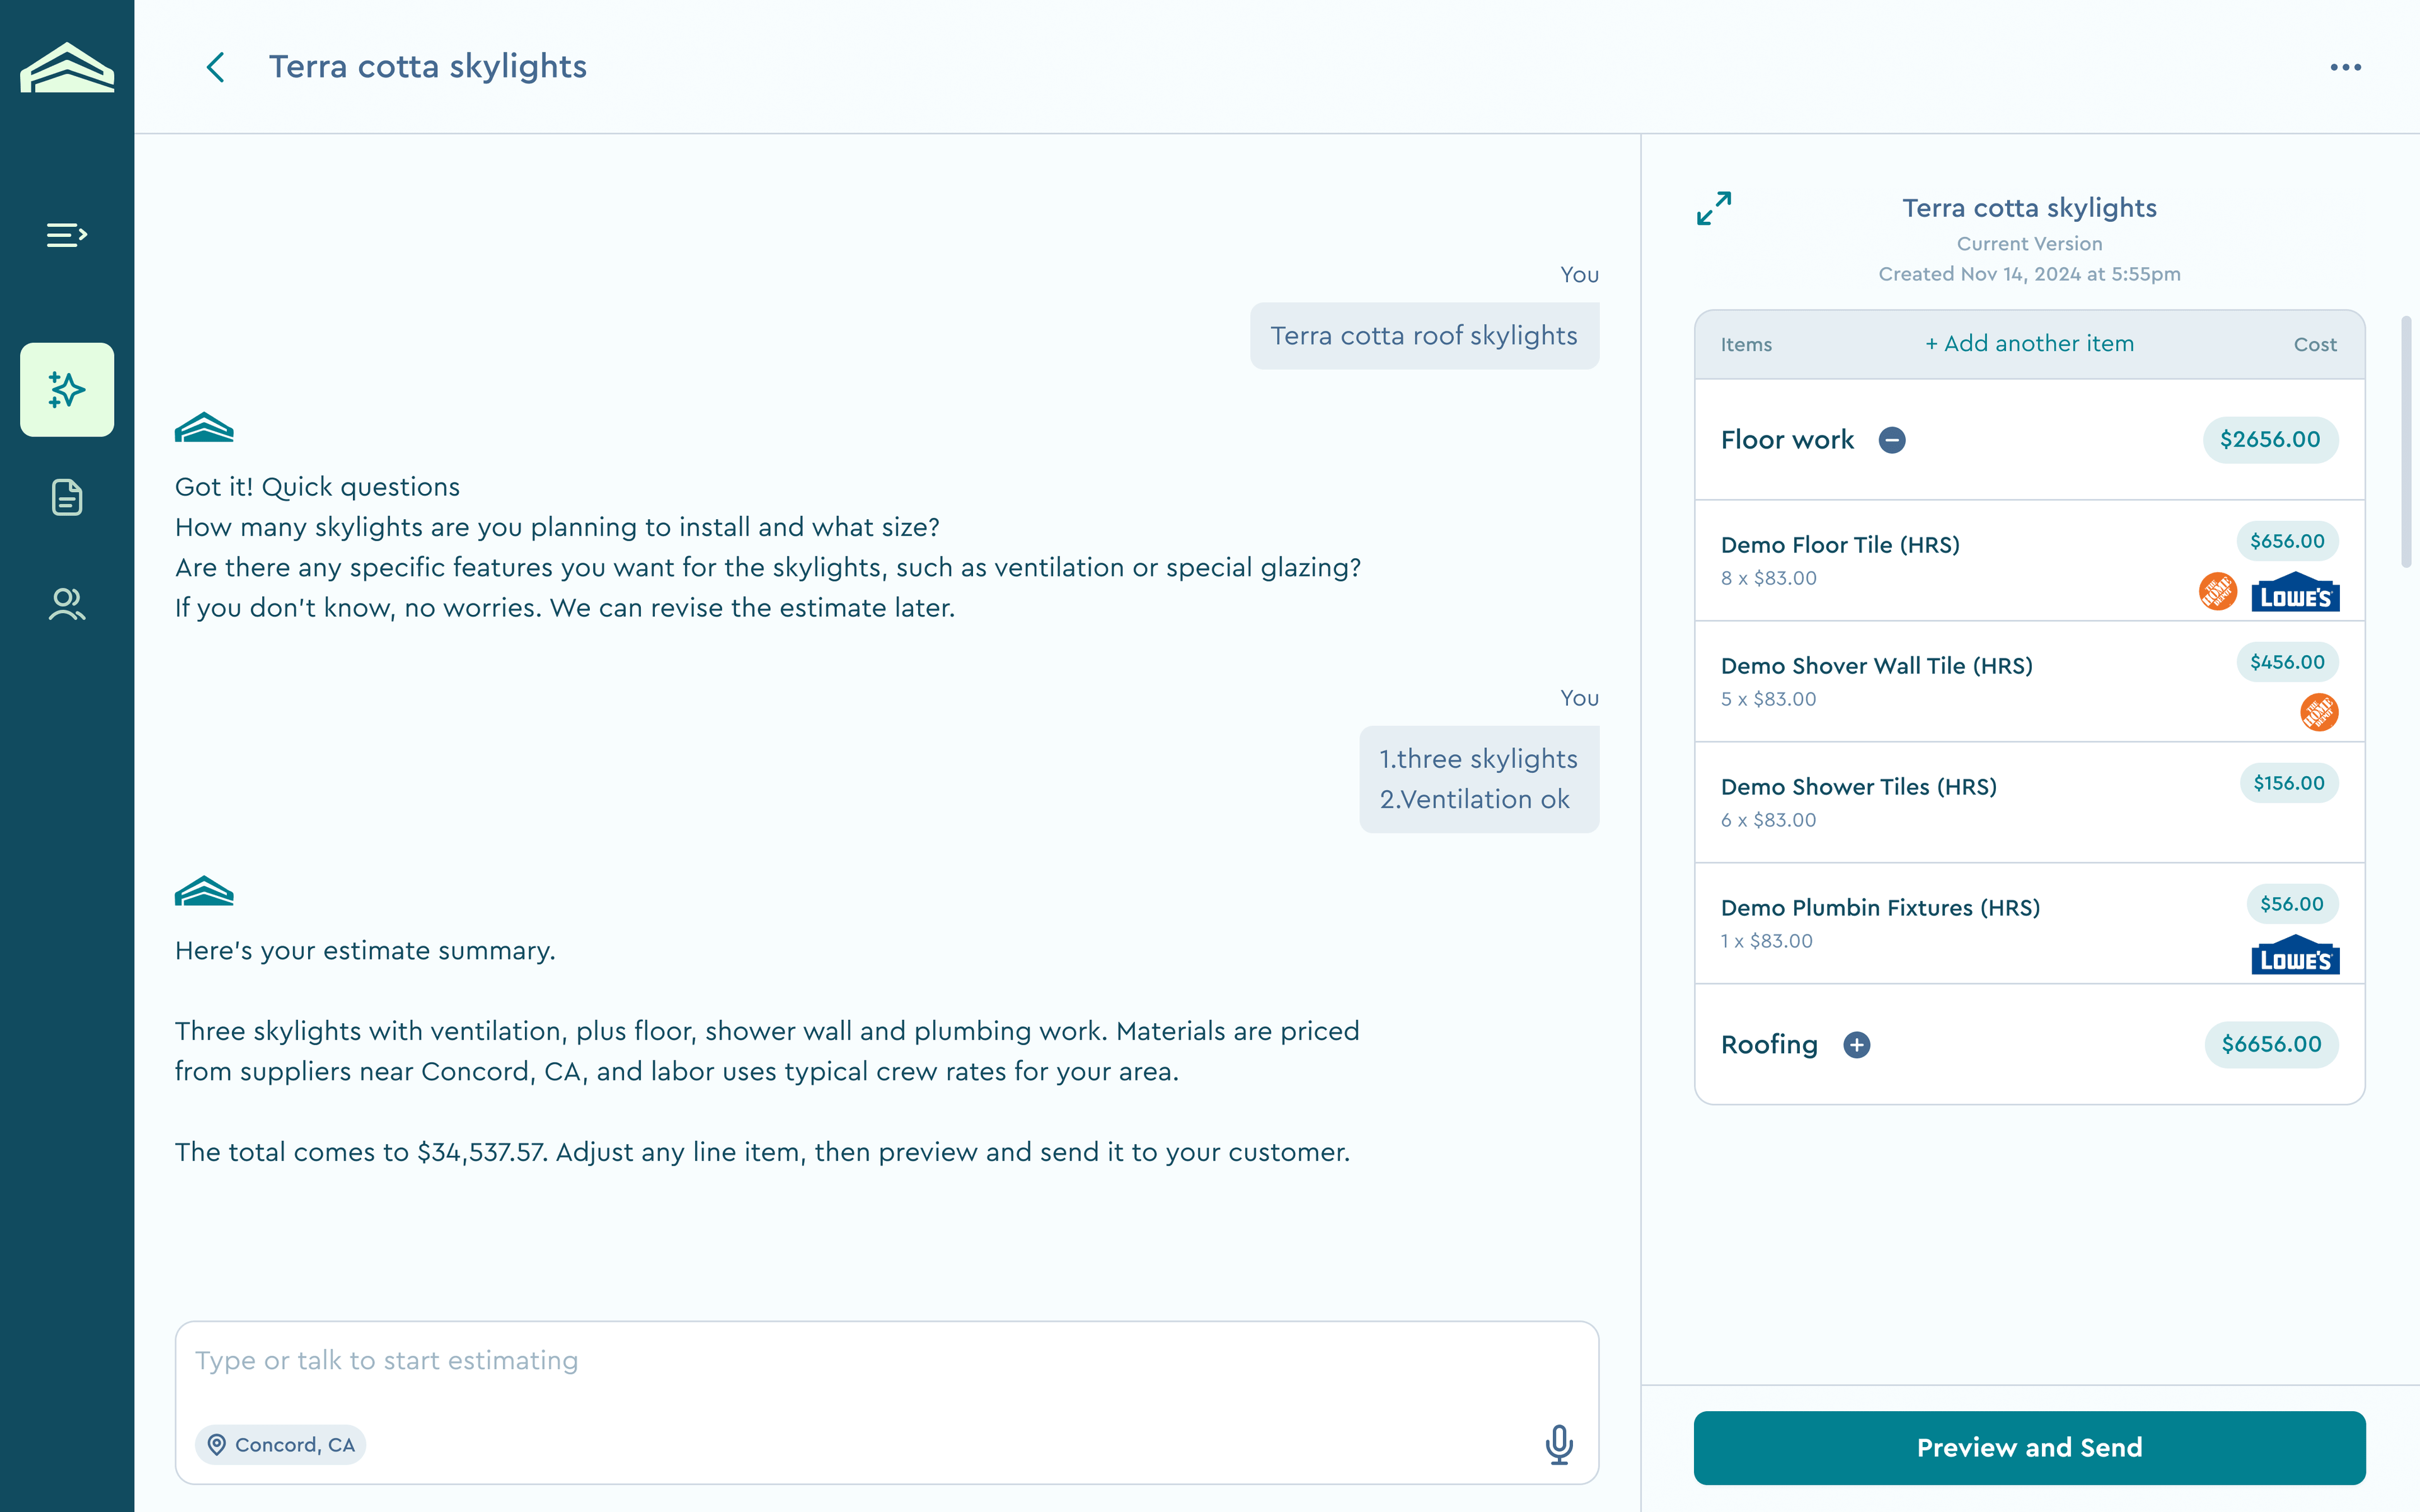Expand the sidebar menu with the arrow icon

click(67, 235)
